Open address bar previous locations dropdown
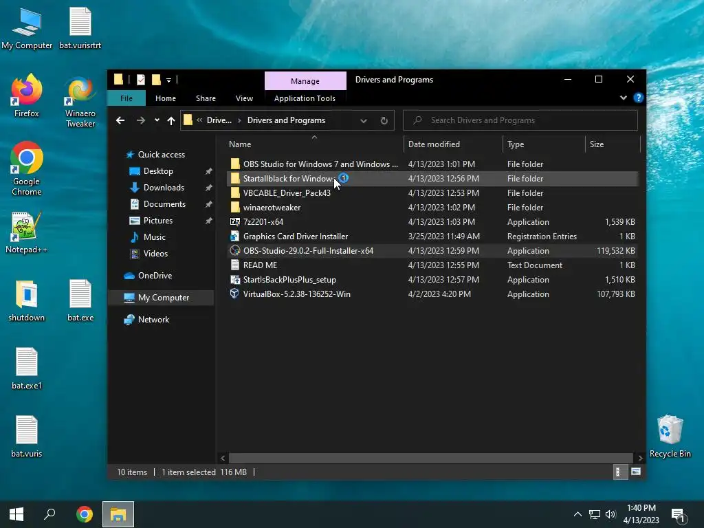 pos(364,120)
